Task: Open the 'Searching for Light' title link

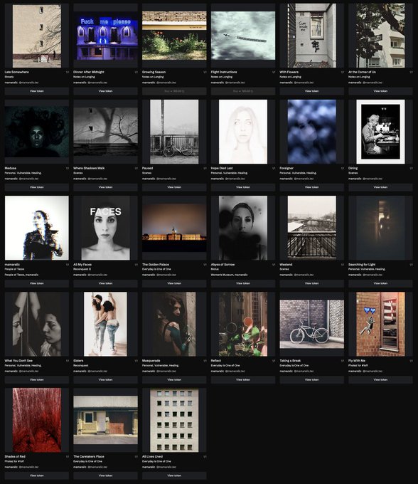Action: (362, 265)
